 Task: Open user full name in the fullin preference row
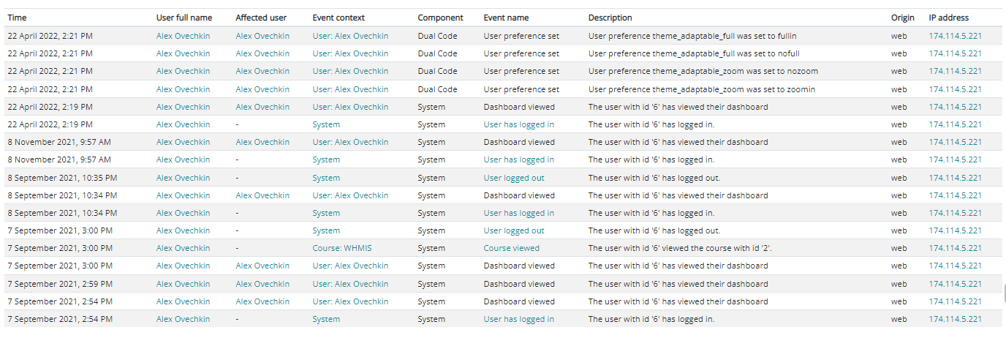point(183,36)
